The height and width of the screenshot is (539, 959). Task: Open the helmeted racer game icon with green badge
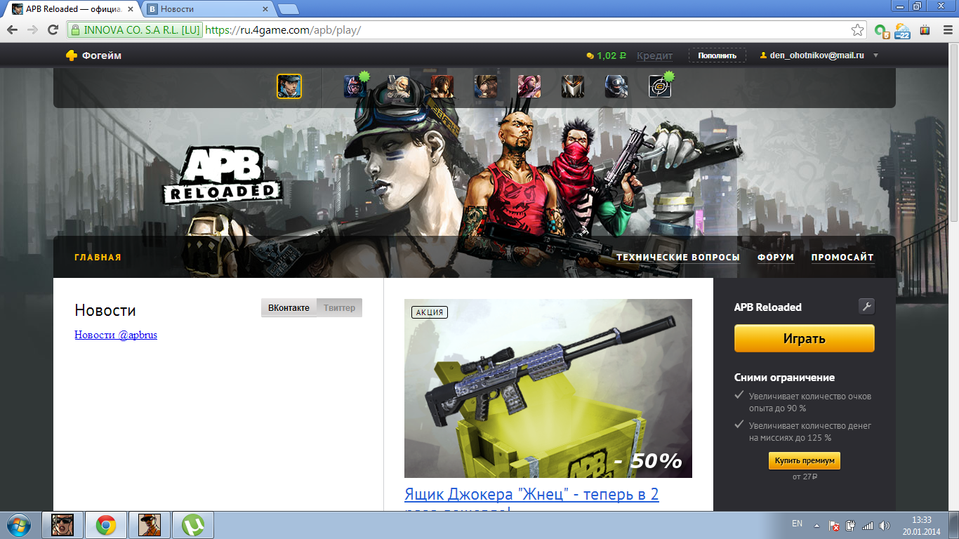pyautogui.click(x=355, y=86)
